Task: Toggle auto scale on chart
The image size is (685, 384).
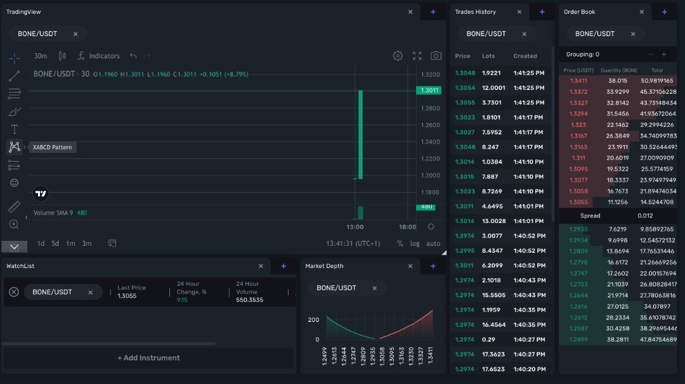Action: (433, 243)
